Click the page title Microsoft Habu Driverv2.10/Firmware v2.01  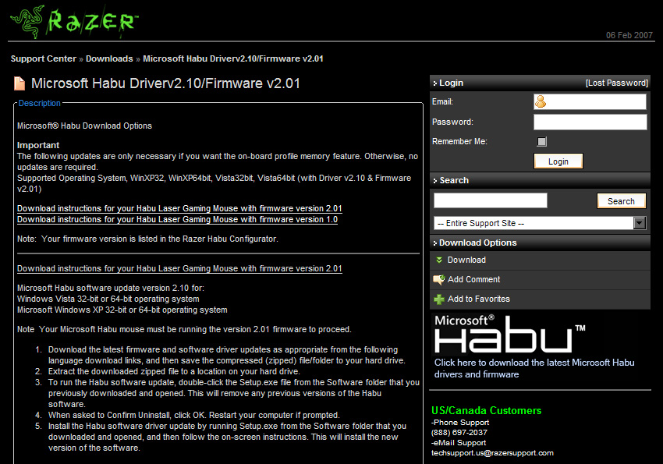165,83
